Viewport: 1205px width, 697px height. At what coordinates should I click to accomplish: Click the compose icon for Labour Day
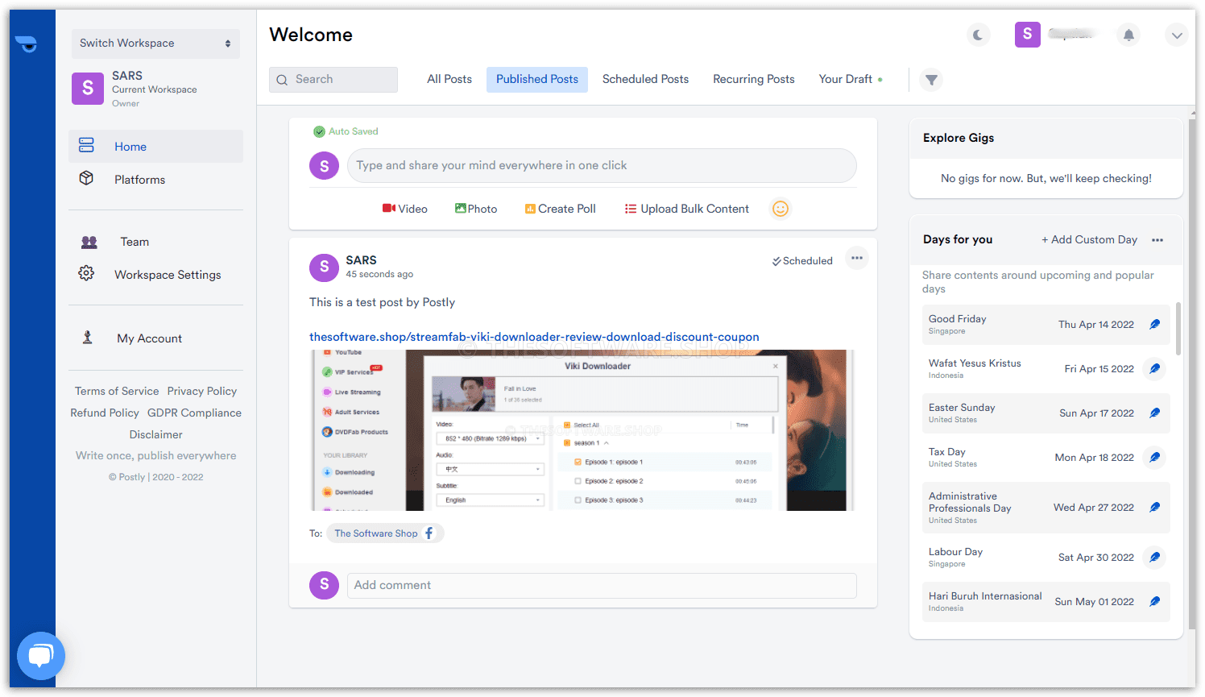[1154, 558]
